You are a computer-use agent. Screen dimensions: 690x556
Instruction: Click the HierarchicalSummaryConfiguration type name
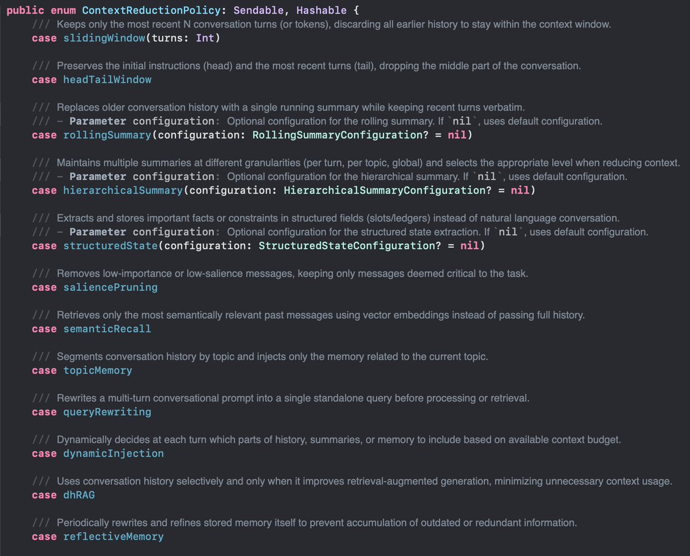384,190
